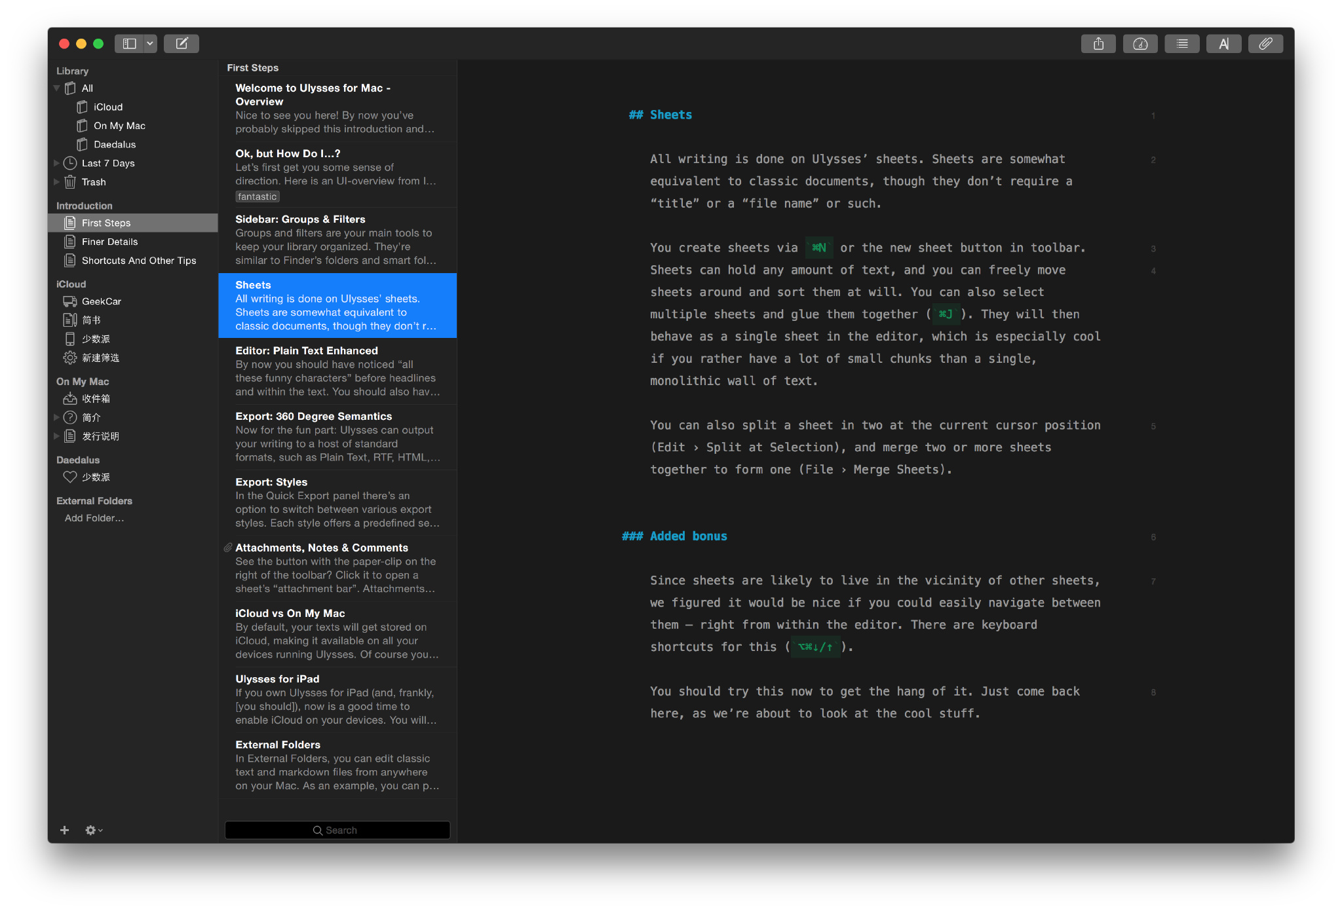Open the navigator list icon in toolbar
This screenshot has width=1342, height=911.
click(1181, 43)
